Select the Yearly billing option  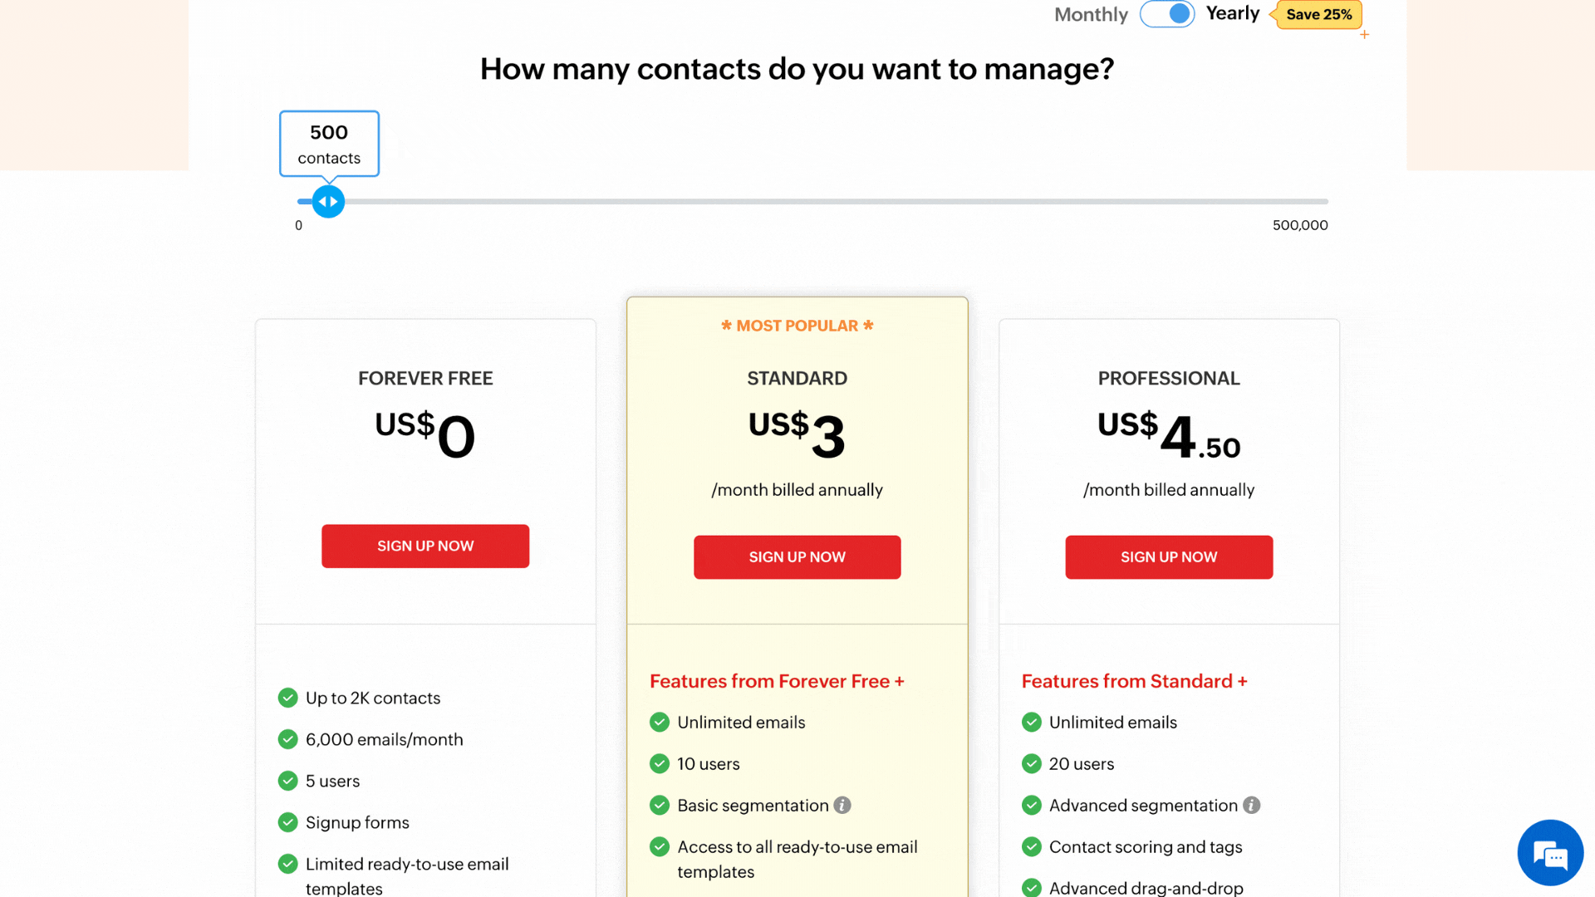point(1233,13)
